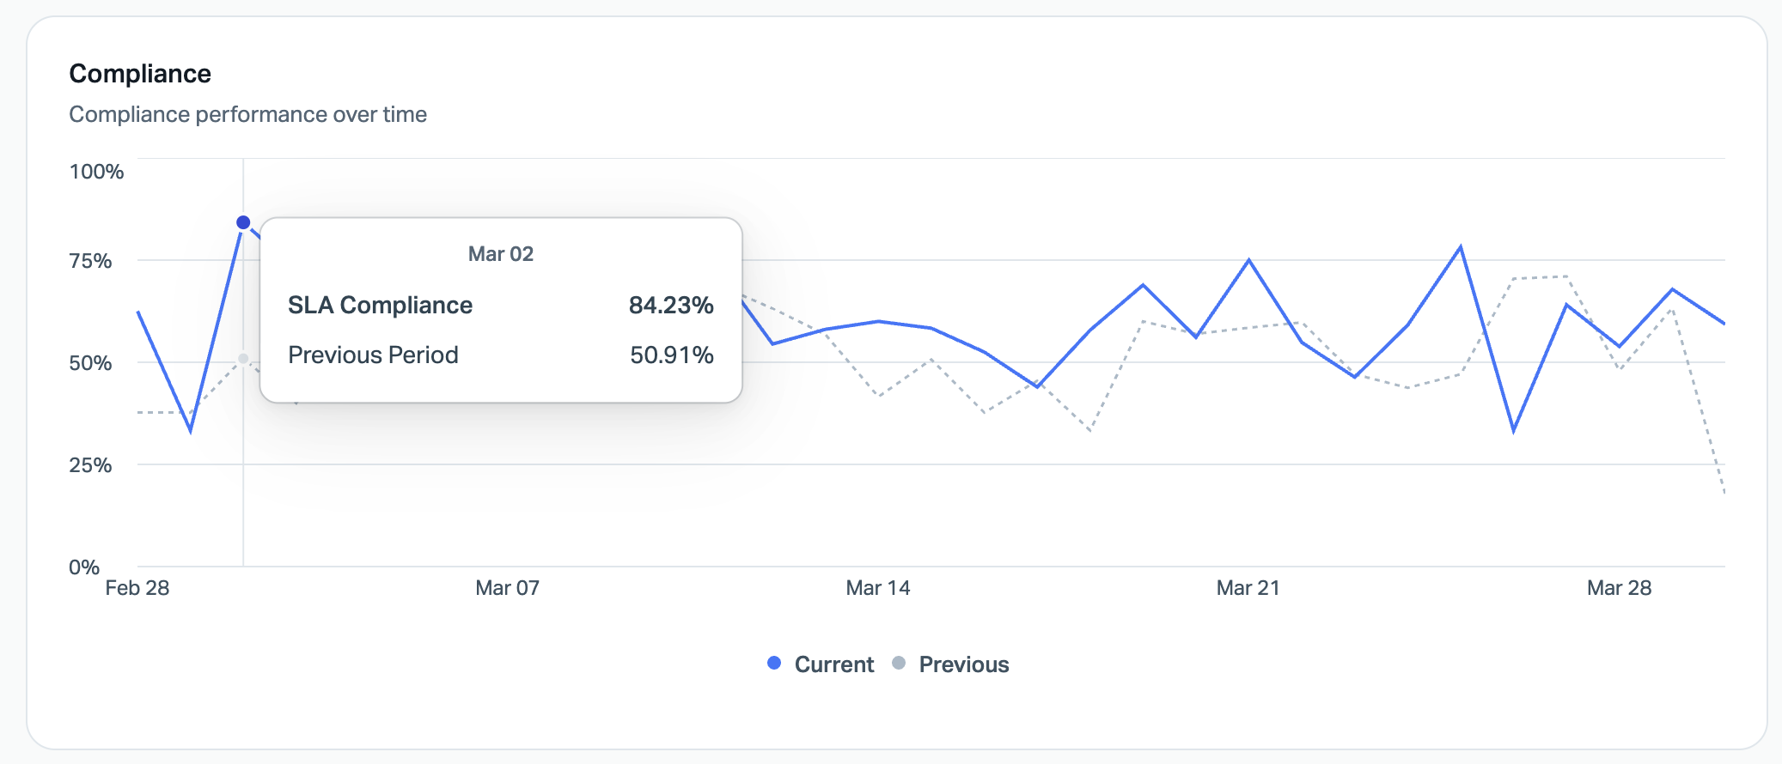Click the Mar 02 tooltip header
The image size is (1782, 764).
click(x=501, y=254)
